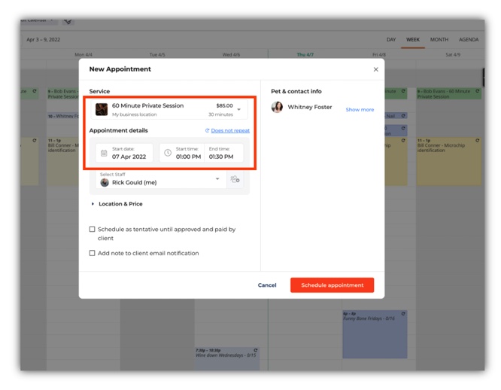The image size is (501, 390).
Task: Open the 60 Minute Private Session service dropdown
Action: point(169,110)
